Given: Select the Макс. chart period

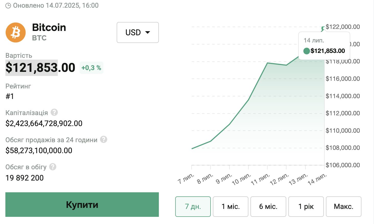Looking at the screenshot, I should point(344,206).
